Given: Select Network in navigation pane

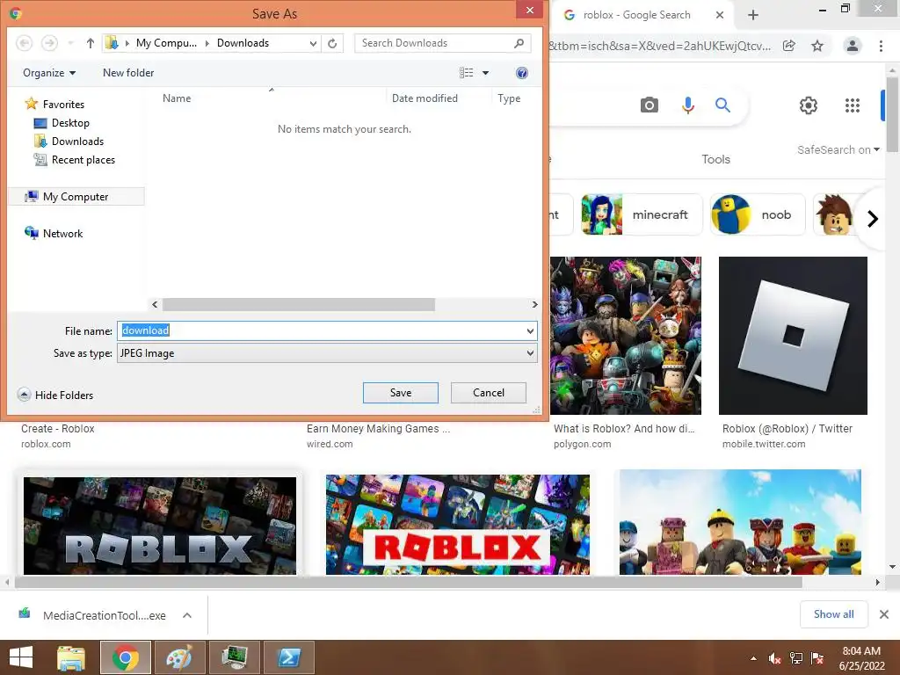Looking at the screenshot, I should (x=54, y=234).
